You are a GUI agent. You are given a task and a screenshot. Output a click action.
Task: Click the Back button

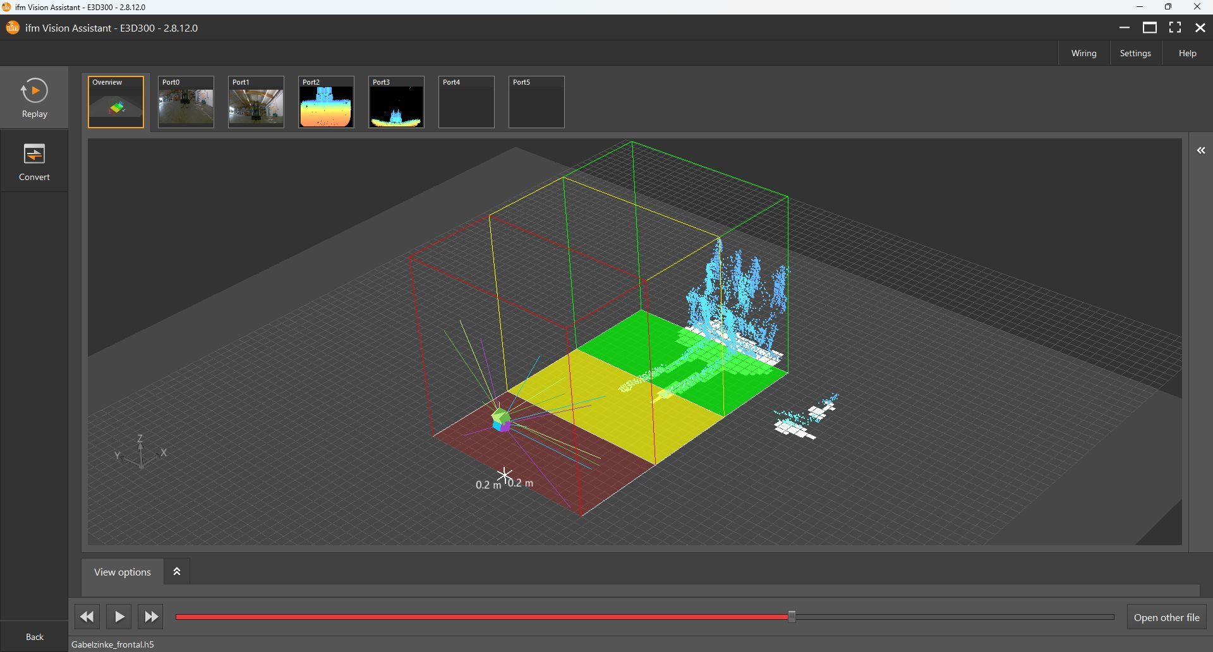pos(35,637)
